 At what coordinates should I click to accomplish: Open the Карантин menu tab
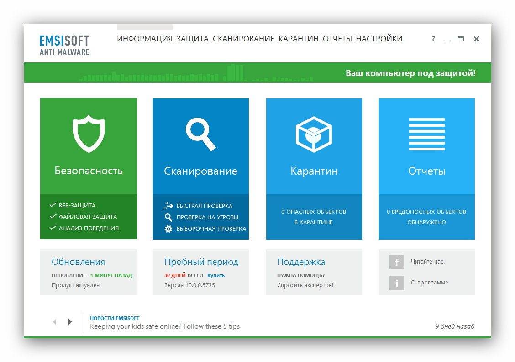click(x=299, y=39)
